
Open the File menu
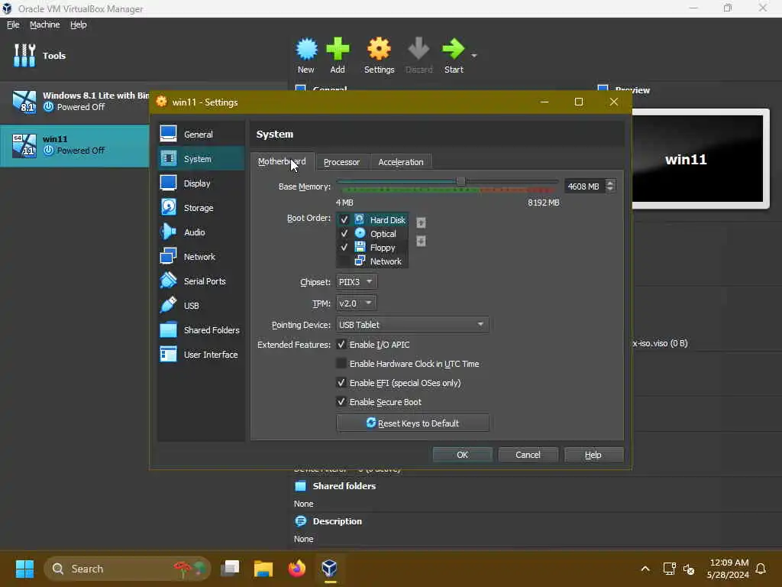(13, 24)
